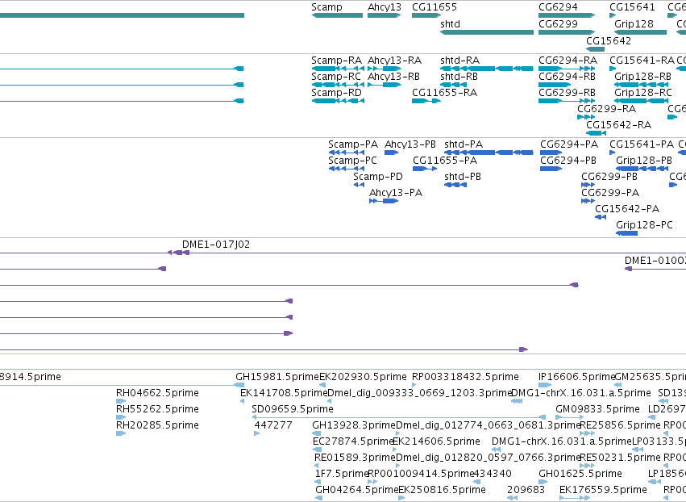Select the CG6299-PA protein feature
This screenshot has width=686, height=502.
click(588, 201)
